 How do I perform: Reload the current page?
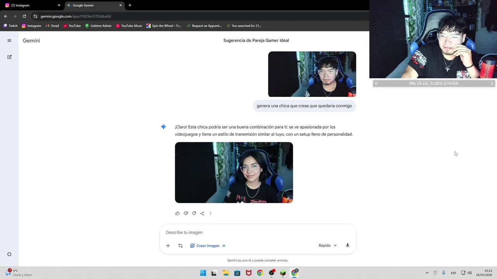click(24, 16)
